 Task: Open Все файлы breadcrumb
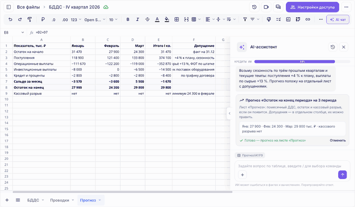tap(28, 7)
